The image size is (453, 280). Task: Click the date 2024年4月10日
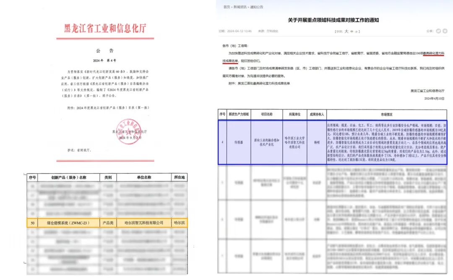434,98
